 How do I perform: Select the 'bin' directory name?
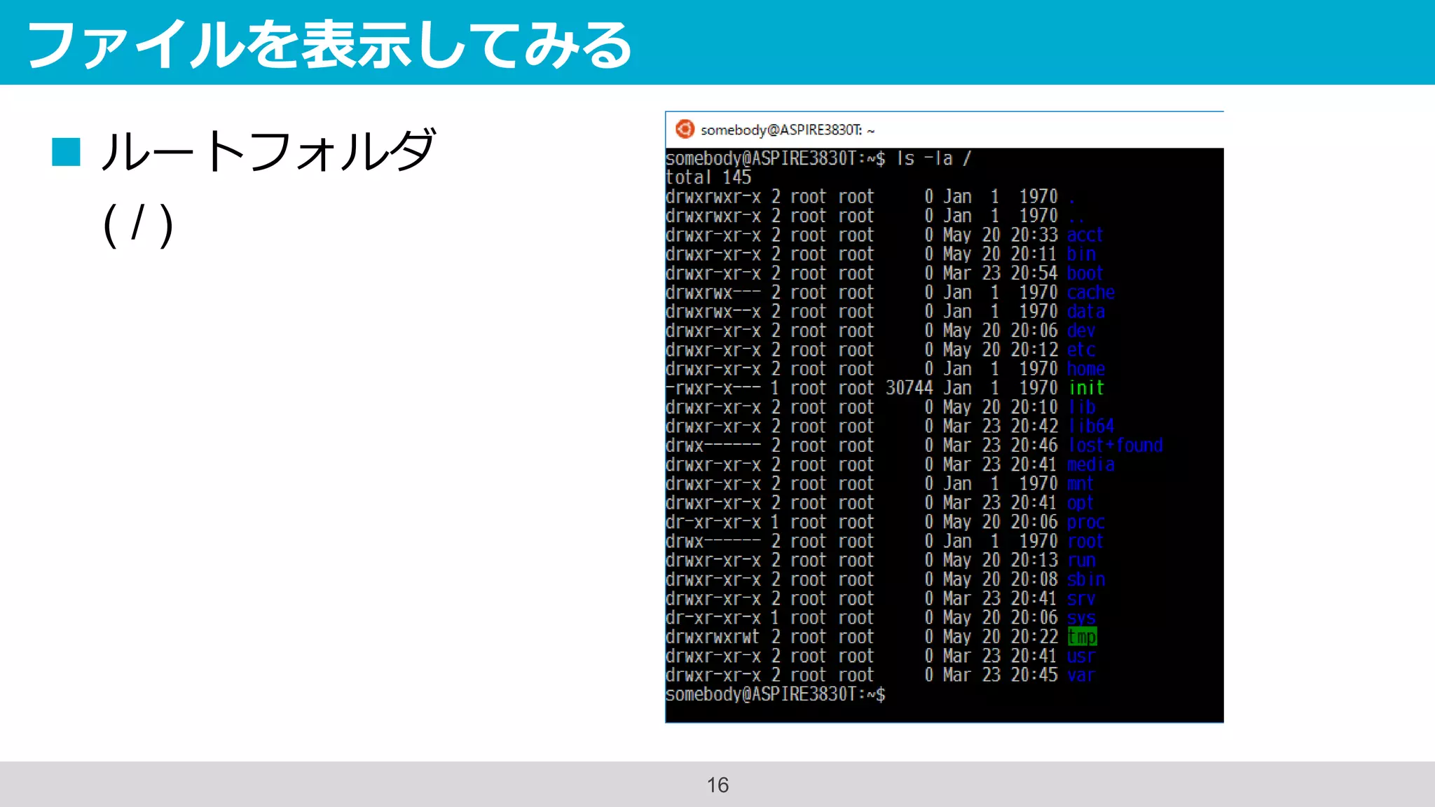click(1081, 254)
